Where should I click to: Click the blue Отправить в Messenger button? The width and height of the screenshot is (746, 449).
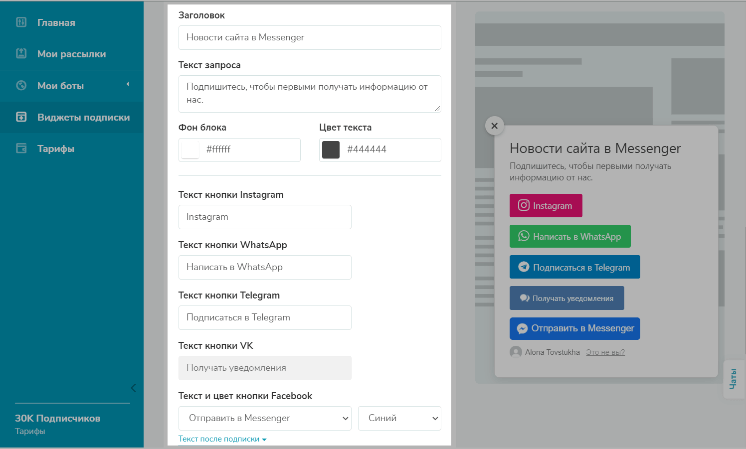[574, 328]
